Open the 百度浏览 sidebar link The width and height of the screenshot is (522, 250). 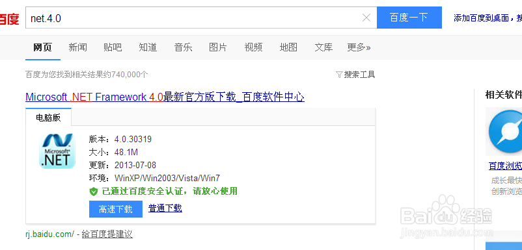click(x=505, y=166)
